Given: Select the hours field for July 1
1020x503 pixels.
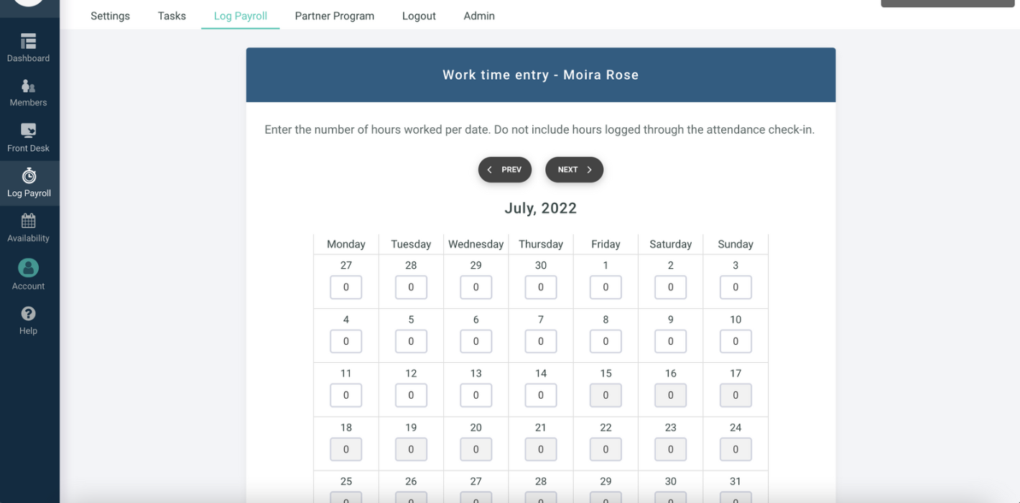Looking at the screenshot, I should pyautogui.click(x=606, y=287).
